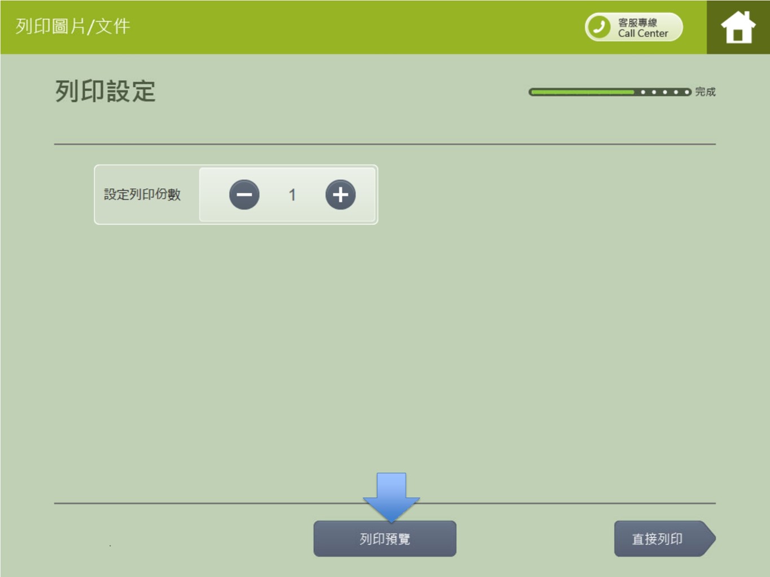This screenshot has height=577, width=770.
Task: Click the 列印圖片/文件 title in header
Action: [x=73, y=26]
